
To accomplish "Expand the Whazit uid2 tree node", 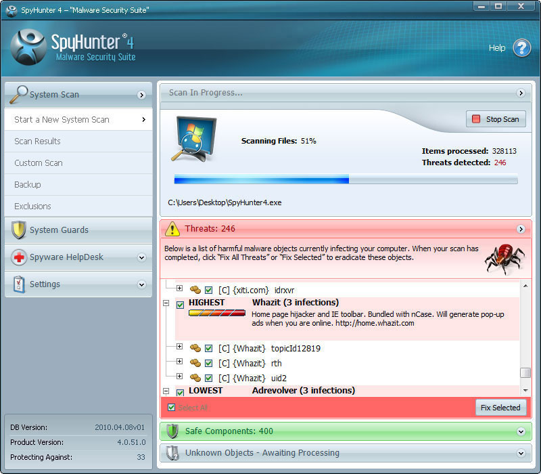I will tap(179, 376).
